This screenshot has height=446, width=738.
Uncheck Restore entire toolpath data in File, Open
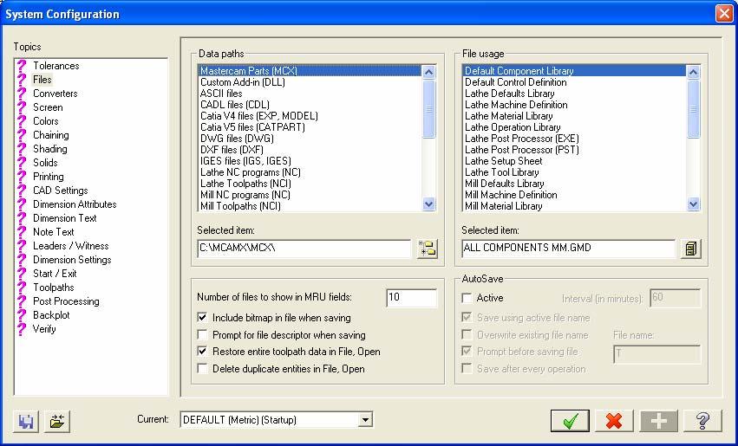pos(203,352)
